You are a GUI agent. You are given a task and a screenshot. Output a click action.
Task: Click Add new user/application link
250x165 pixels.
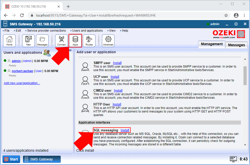(22, 83)
